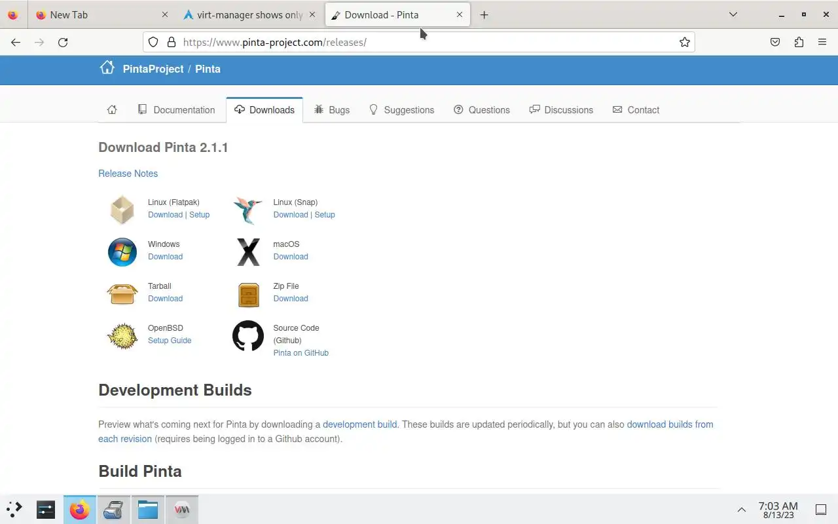Open the Bugs tab
This screenshot has height=524, width=838.
click(x=332, y=110)
